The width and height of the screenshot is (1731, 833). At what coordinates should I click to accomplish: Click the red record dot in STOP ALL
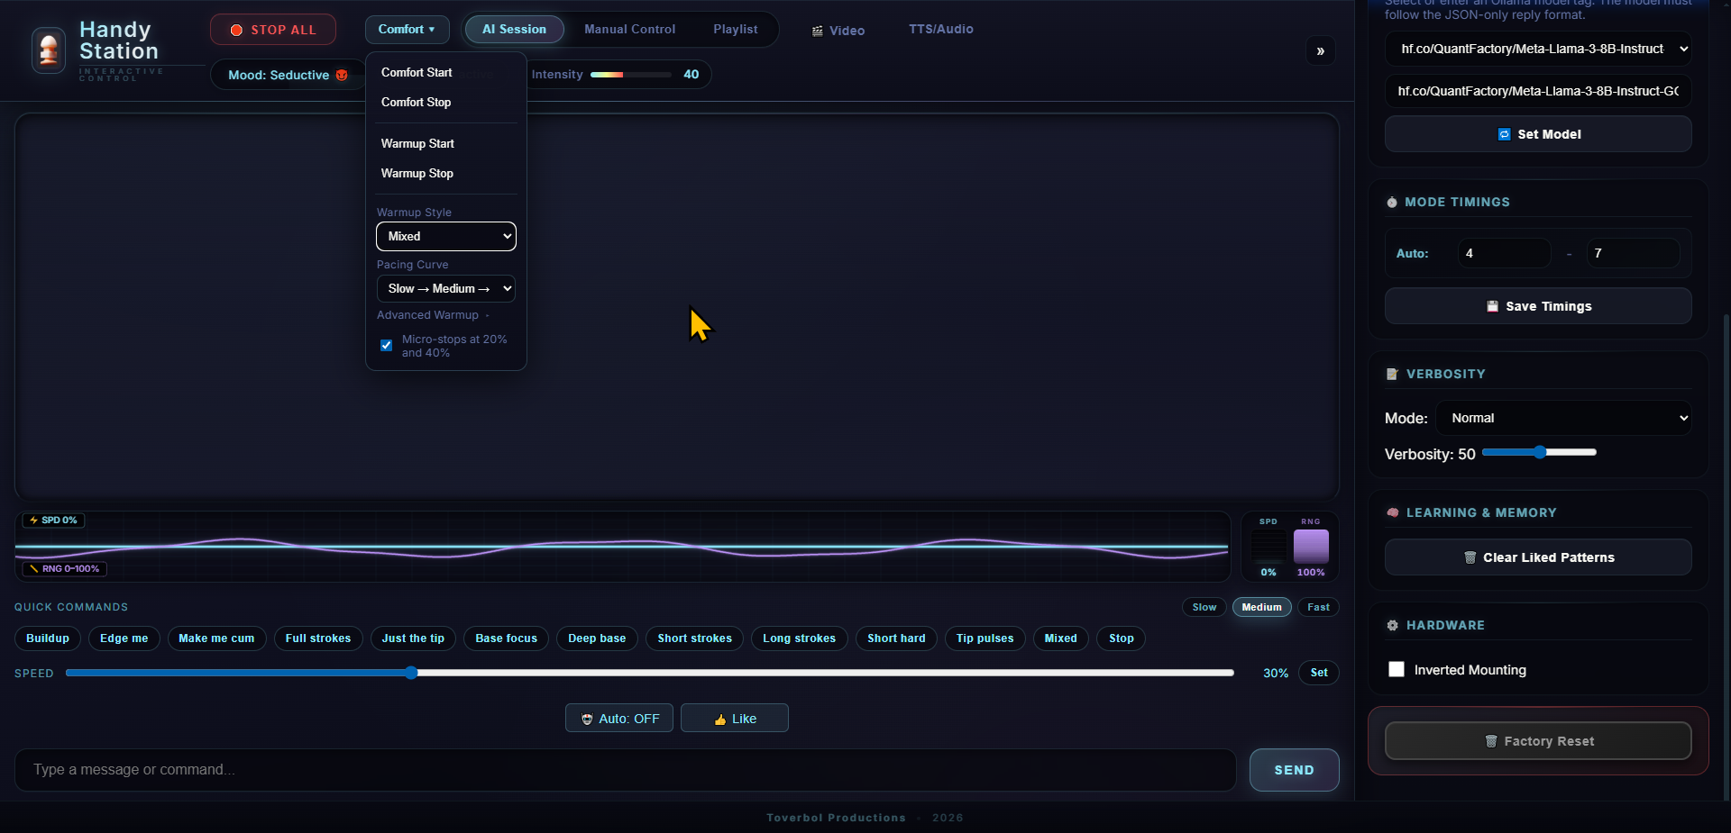coord(236,30)
